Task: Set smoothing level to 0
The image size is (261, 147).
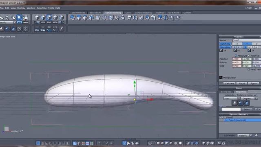Action: click(234, 47)
